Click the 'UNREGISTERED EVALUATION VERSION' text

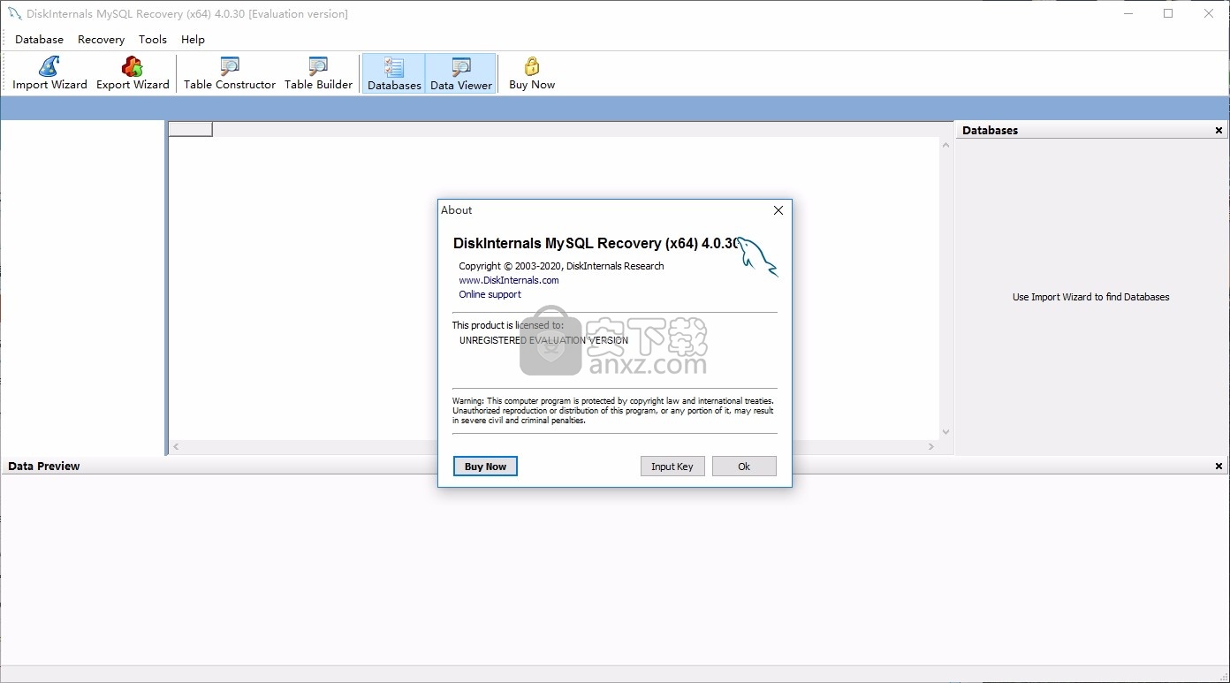click(543, 340)
